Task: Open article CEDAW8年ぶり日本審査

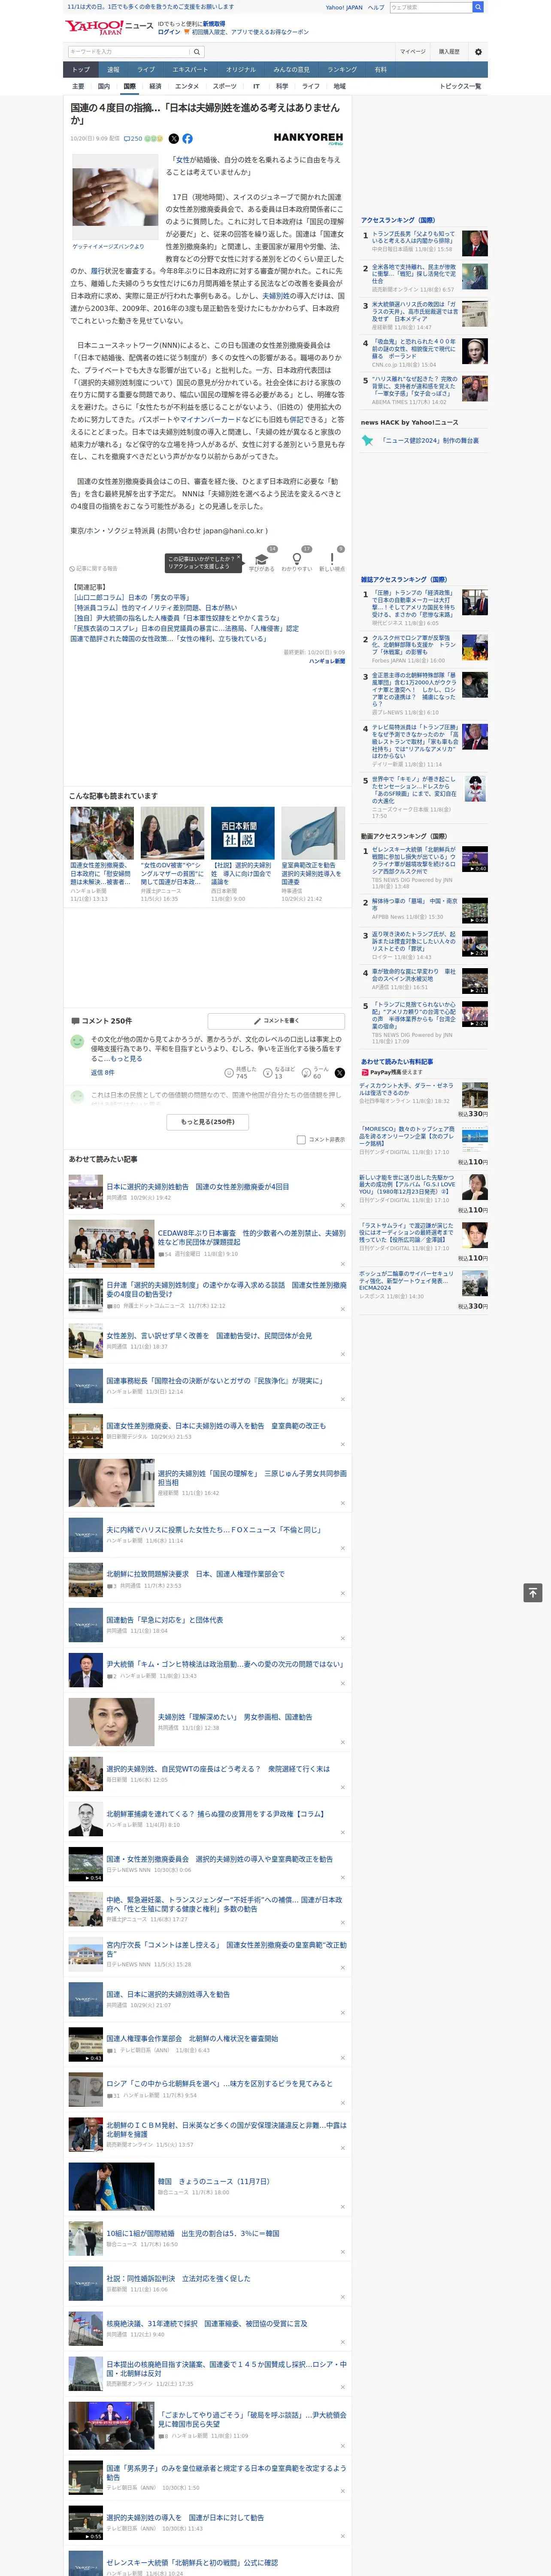Action: [x=251, y=1238]
